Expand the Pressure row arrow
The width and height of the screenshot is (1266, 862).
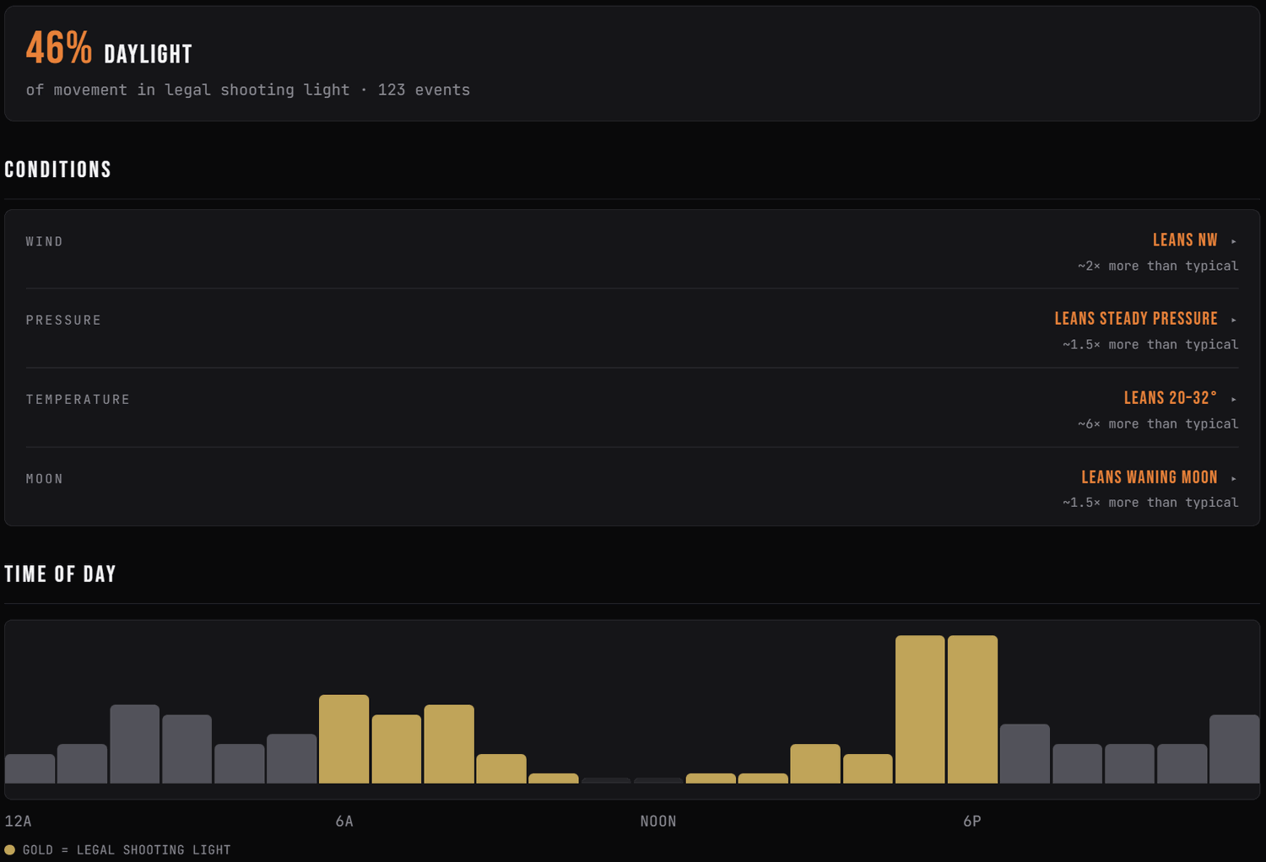point(1233,320)
